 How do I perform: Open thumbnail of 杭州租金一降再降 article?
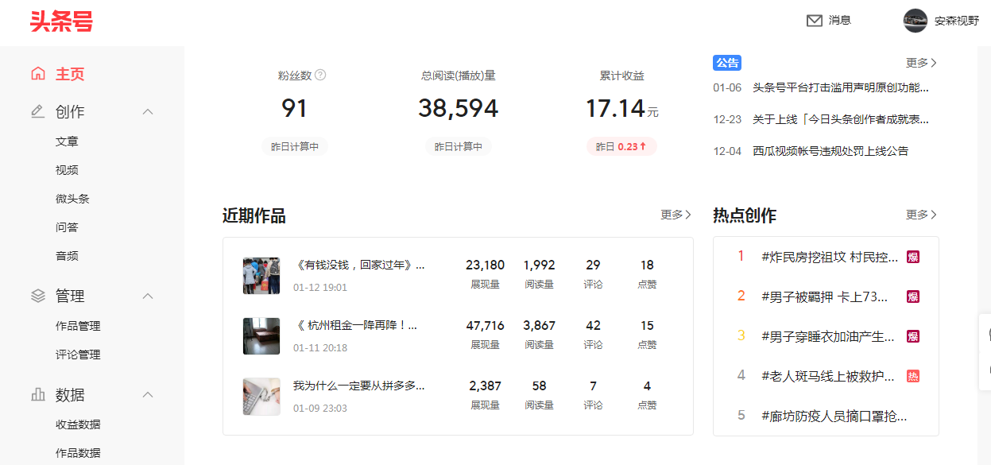pos(261,336)
